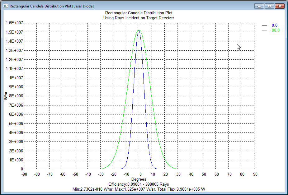The width and height of the screenshot is (288, 195).
Task: Click the blue legend line swatch
Action: pos(264,25)
